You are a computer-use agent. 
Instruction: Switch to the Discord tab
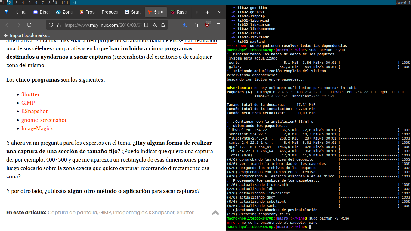(41, 12)
